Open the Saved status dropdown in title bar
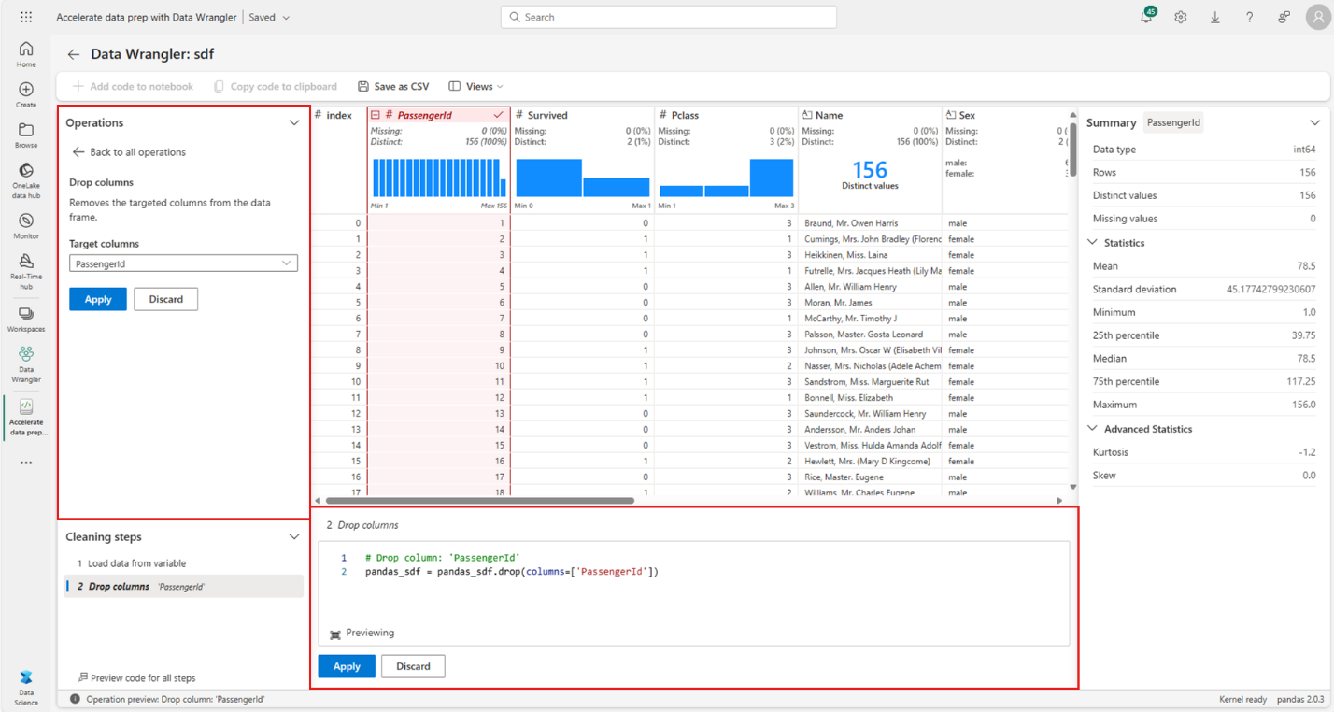 coord(269,17)
